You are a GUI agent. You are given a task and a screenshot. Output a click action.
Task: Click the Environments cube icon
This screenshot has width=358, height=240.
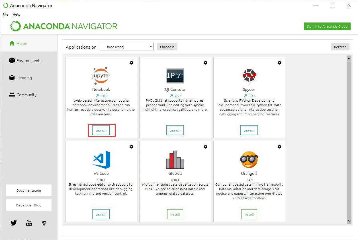[12, 60]
